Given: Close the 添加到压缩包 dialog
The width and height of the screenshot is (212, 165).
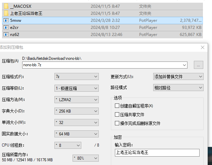Looking at the screenshot, I should (202, 47).
